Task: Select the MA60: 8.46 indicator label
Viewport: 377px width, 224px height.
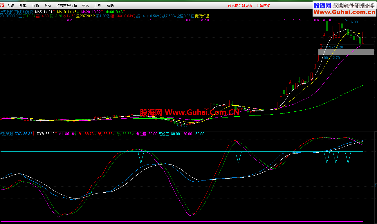Action: [x=114, y=12]
